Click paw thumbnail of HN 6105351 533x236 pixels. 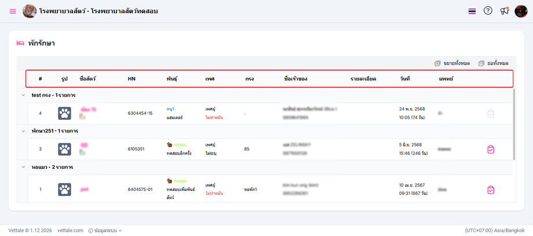[x=65, y=149]
